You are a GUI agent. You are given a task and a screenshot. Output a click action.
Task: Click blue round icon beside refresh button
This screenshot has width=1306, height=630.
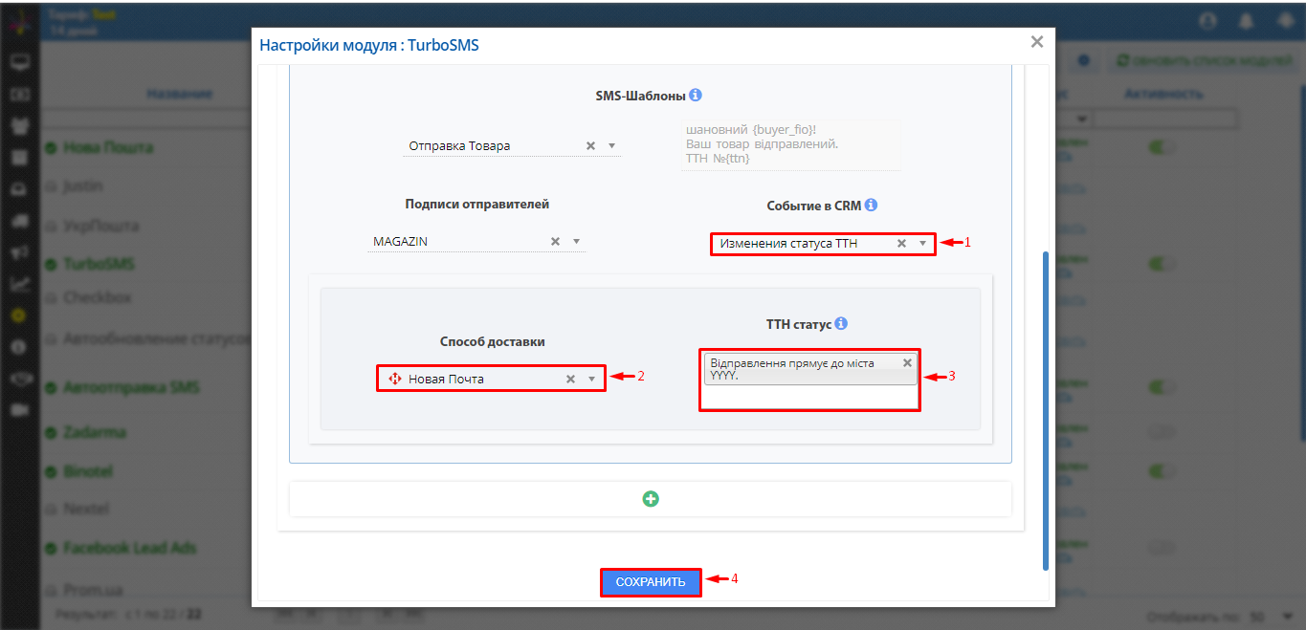pos(1084,60)
